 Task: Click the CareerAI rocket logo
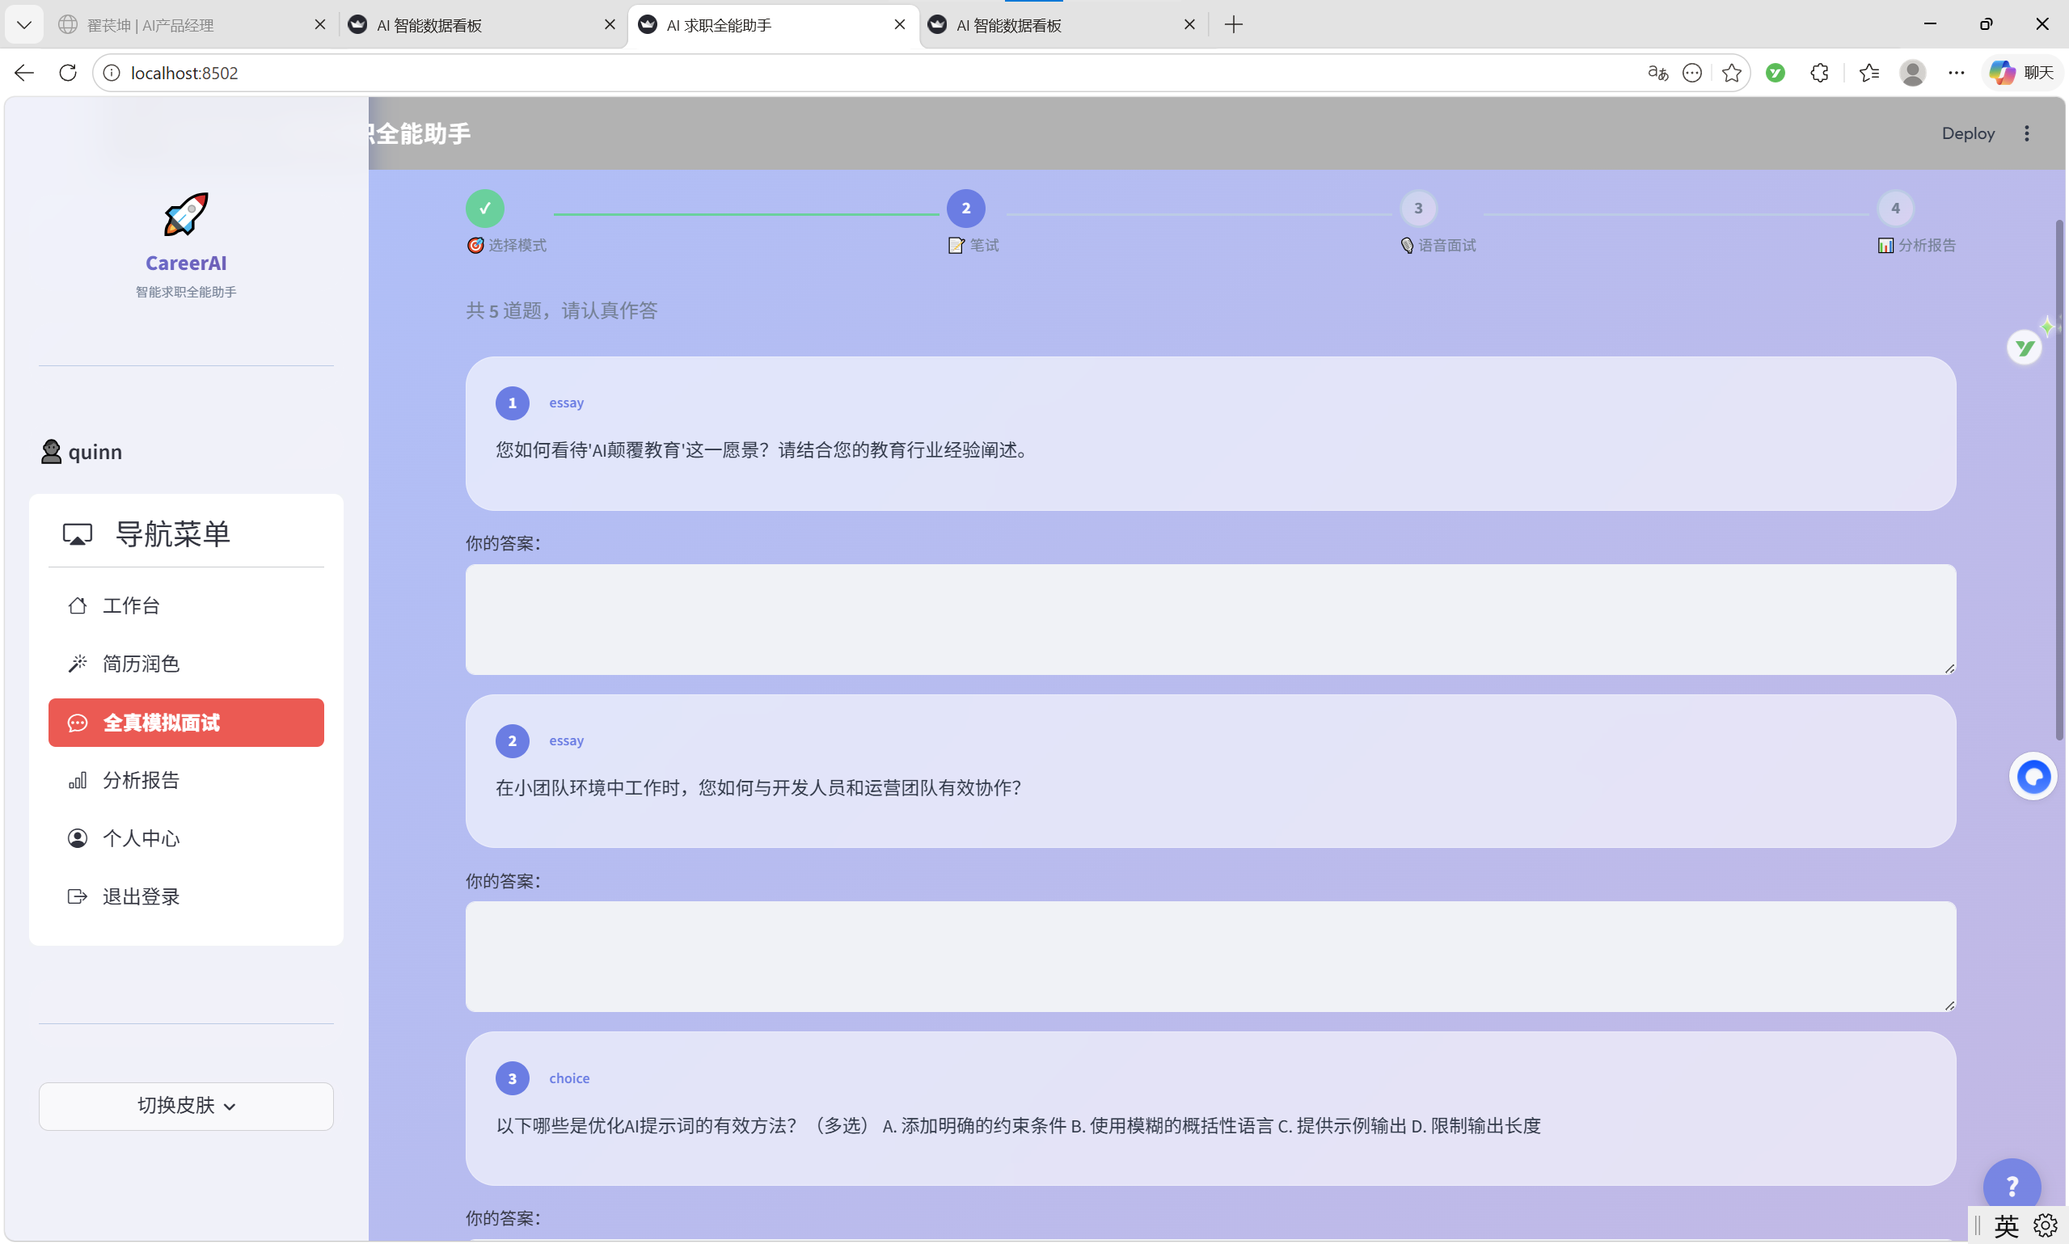pos(185,214)
